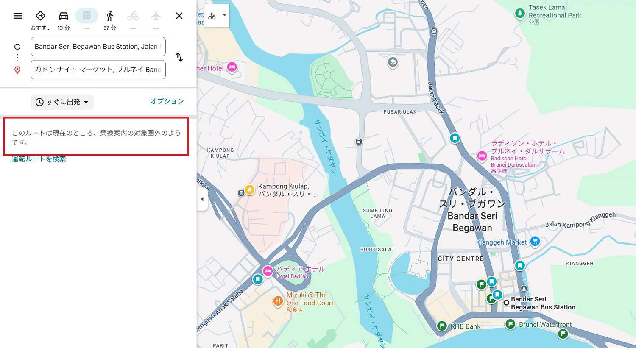Select the recommended route mode icon
Screen dimensions: 636x348
pos(40,16)
